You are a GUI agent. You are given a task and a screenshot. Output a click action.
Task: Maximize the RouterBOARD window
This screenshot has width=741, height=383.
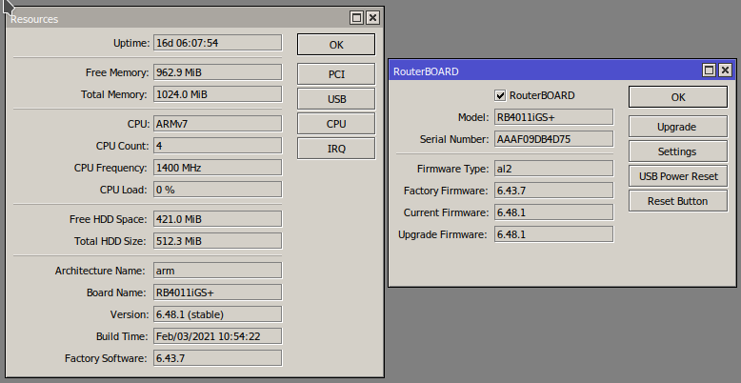click(x=709, y=71)
